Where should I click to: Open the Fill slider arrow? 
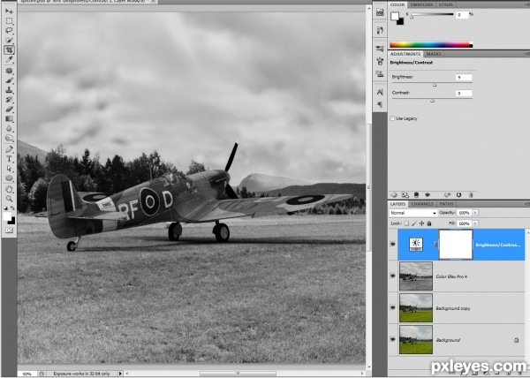pyautogui.click(x=475, y=223)
